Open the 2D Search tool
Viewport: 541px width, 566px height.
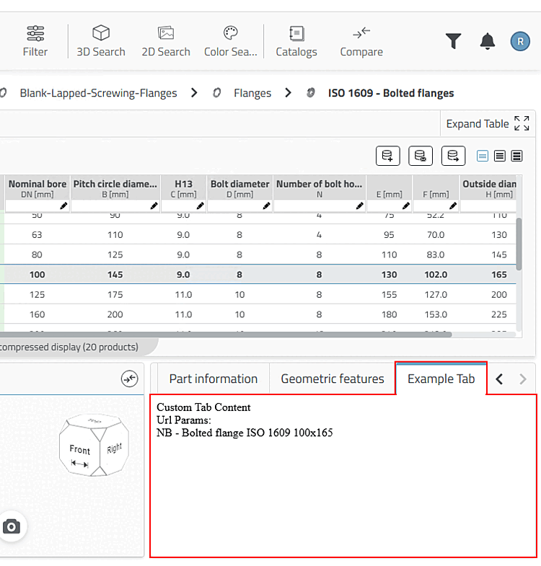point(166,41)
